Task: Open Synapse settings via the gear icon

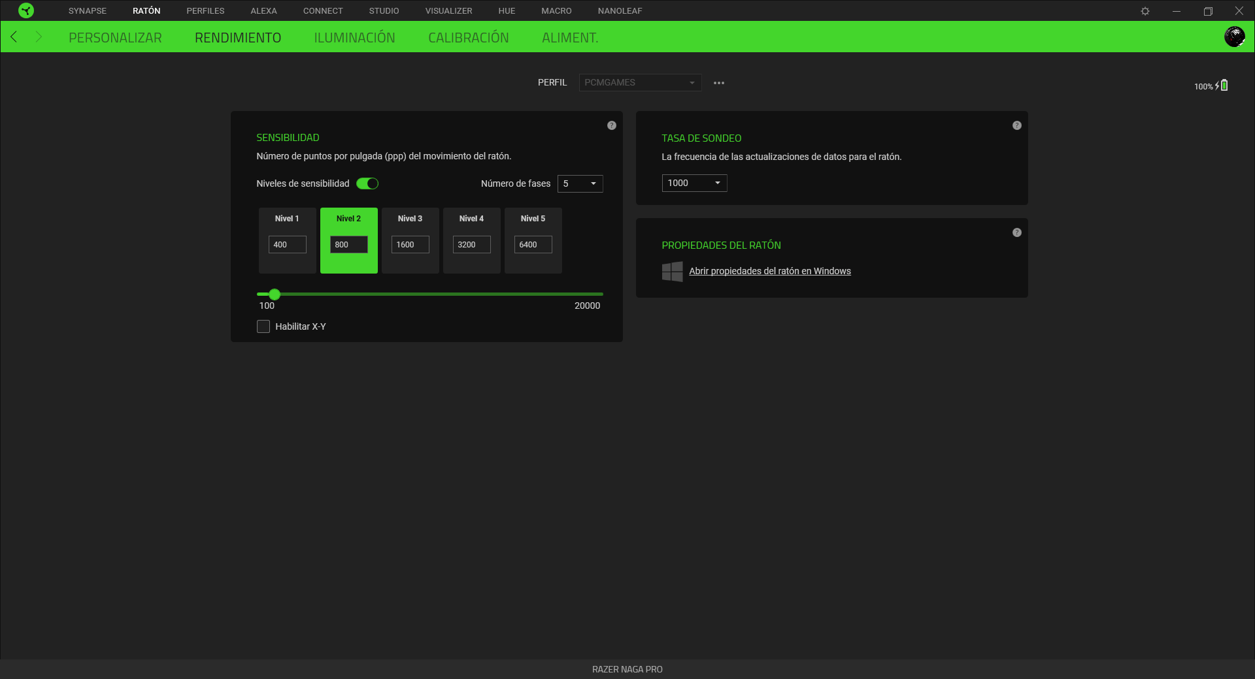Action: tap(1145, 10)
